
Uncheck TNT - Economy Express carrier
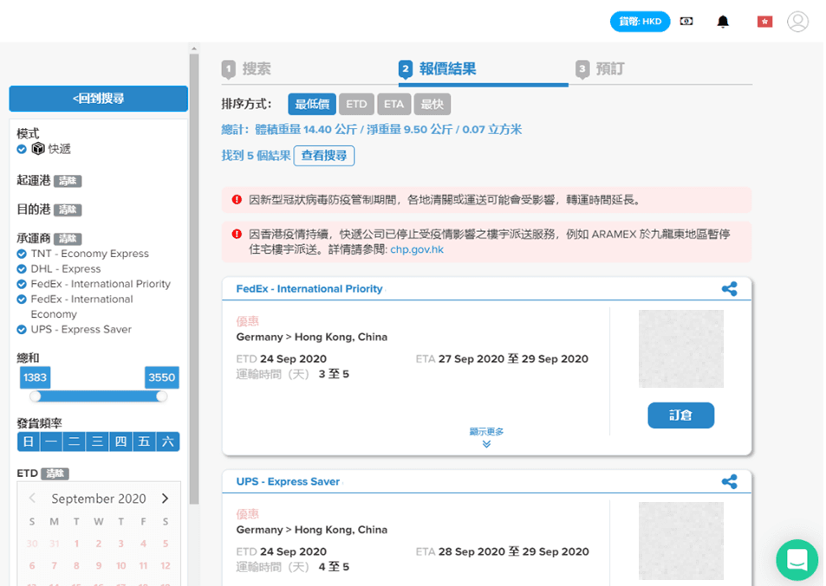(22, 254)
